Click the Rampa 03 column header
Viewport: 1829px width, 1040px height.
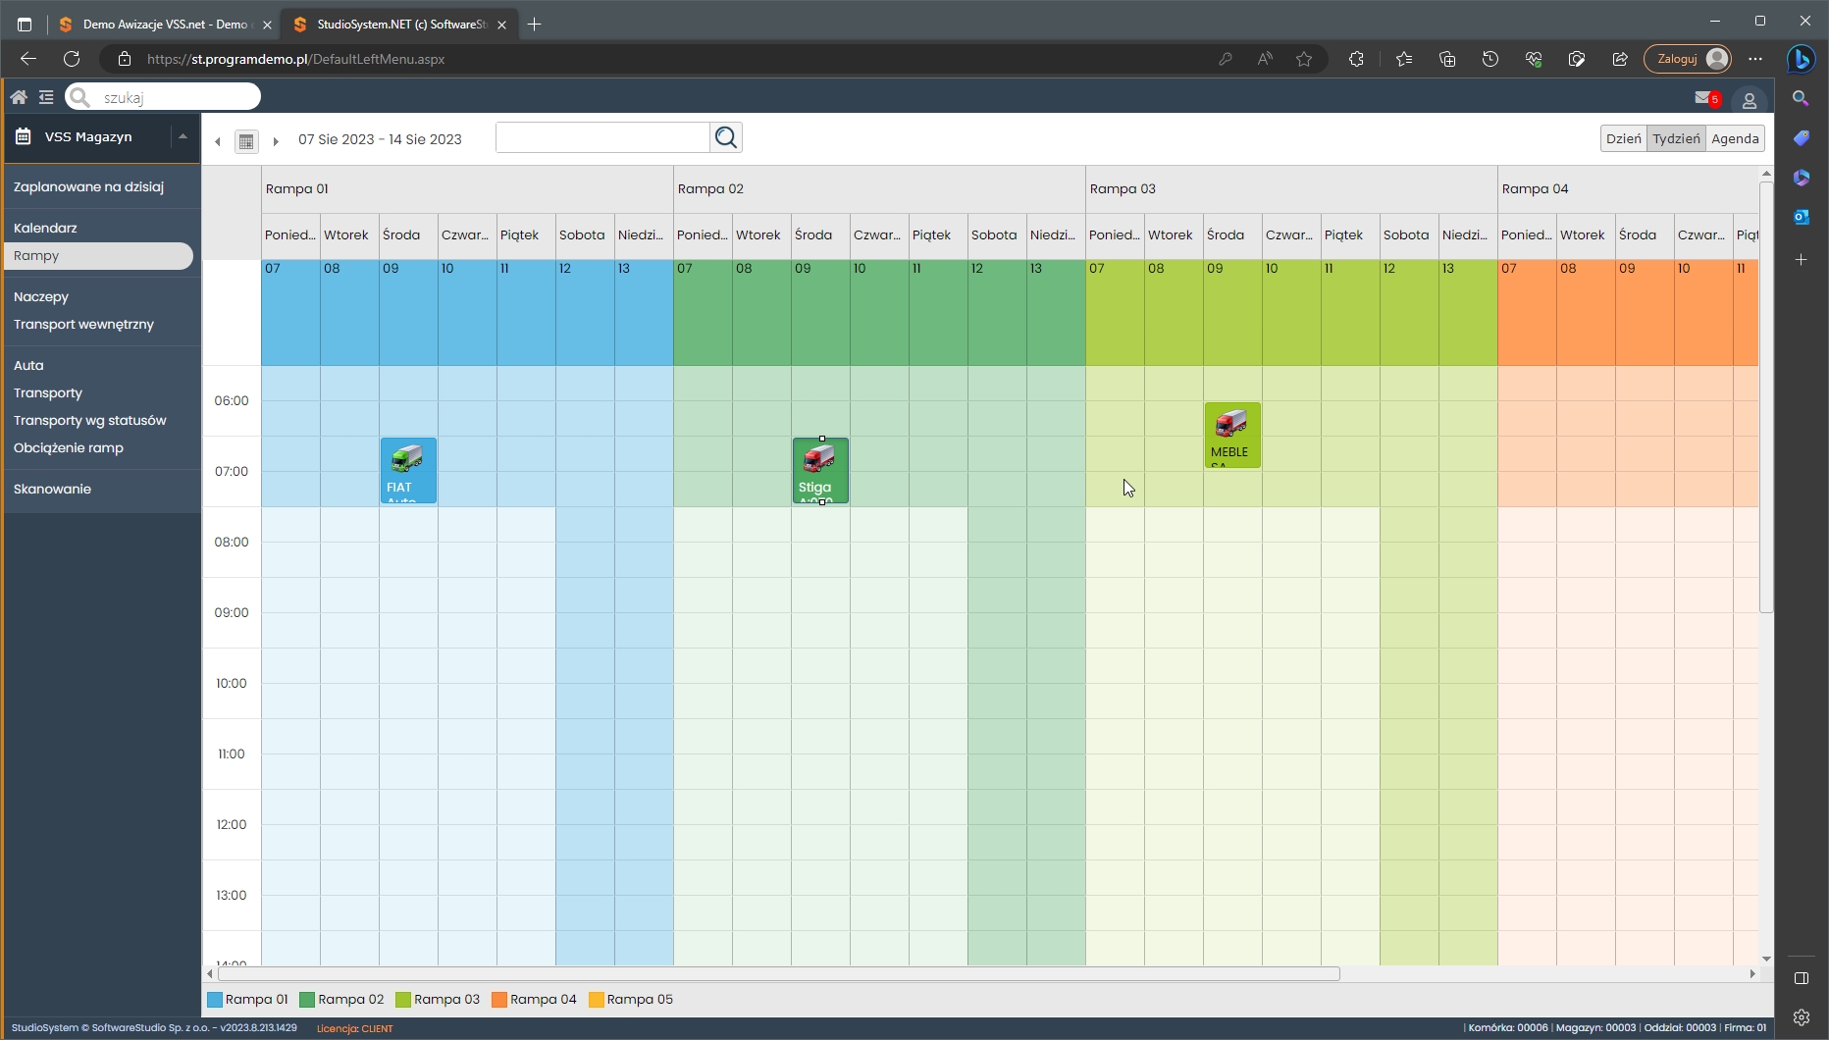[x=1291, y=188]
